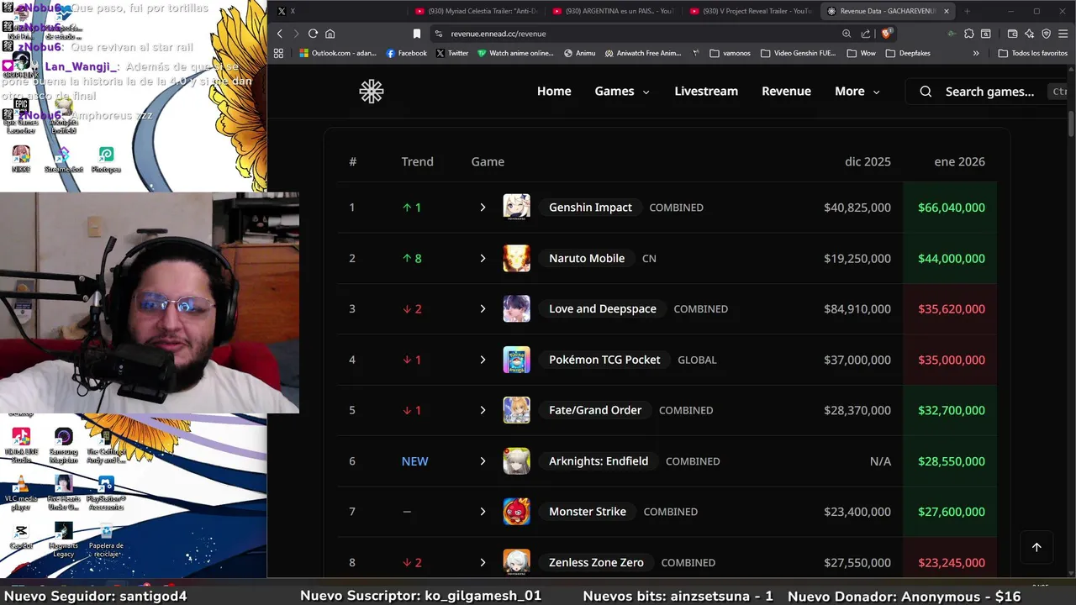Image resolution: width=1076 pixels, height=605 pixels.
Task: Switch to the V Project Reveal Trailer tab
Action: (x=751, y=11)
